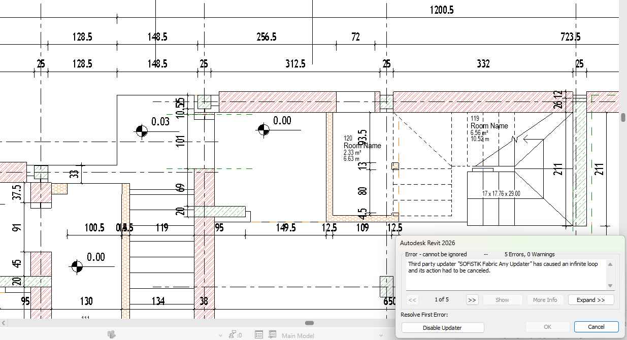Open the active workset dropdown arrow
627x340 pixels.
coord(220,335)
